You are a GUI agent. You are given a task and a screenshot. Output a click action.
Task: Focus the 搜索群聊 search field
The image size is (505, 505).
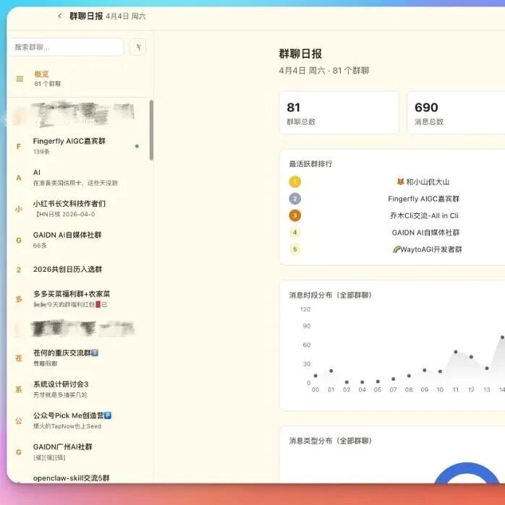(67, 47)
